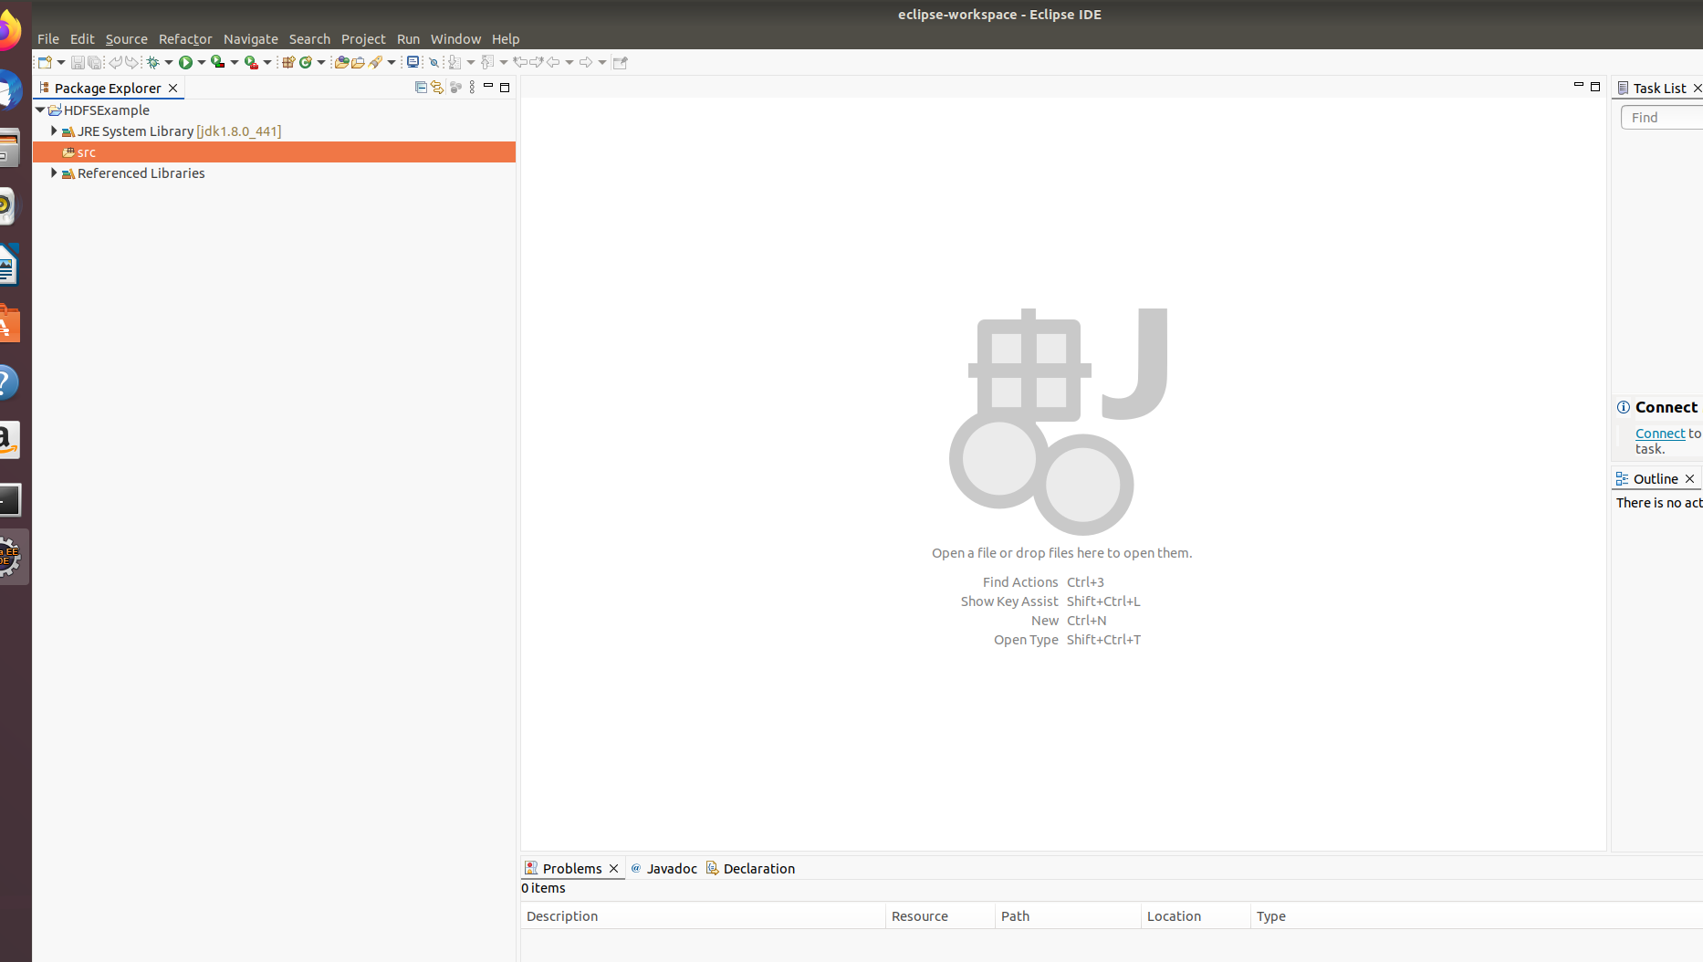Image resolution: width=1703 pixels, height=962 pixels.
Task: Toggle Link with Editor in Package Explorer
Action: pyautogui.click(x=437, y=88)
